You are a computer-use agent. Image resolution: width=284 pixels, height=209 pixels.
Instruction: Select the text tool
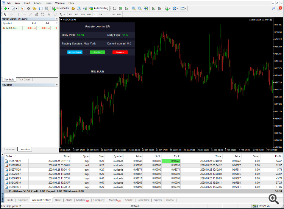click(49, 14)
